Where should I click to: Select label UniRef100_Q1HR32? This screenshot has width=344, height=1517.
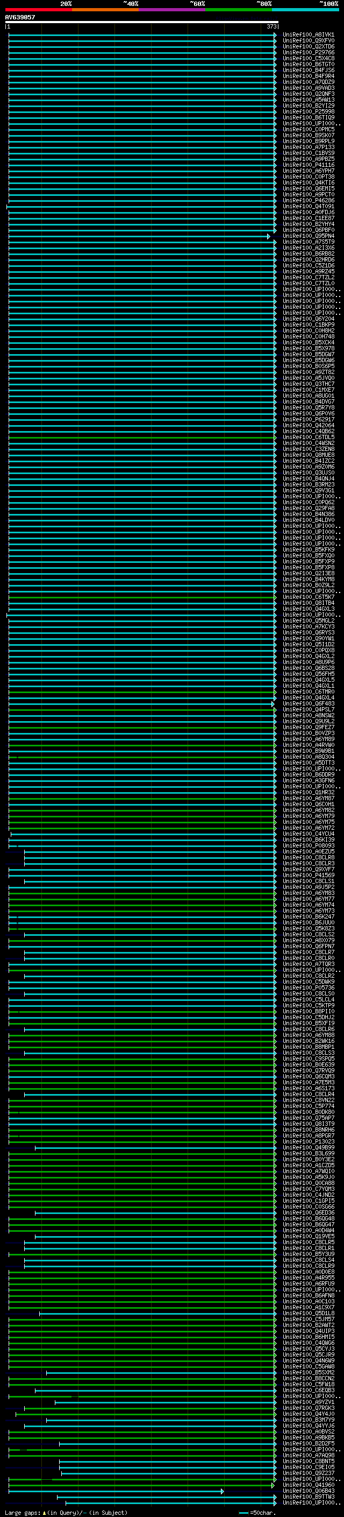pos(308,793)
